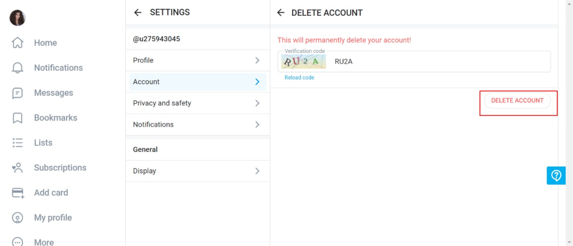Click the Subscriptions heart-person icon
573x246 pixels.
[x=17, y=168]
